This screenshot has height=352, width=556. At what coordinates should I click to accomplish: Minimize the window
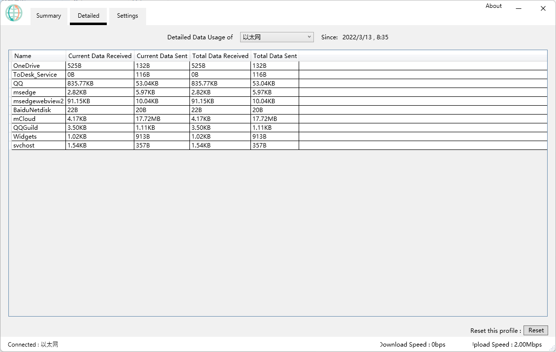pyautogui.click(x=519, y=8)
